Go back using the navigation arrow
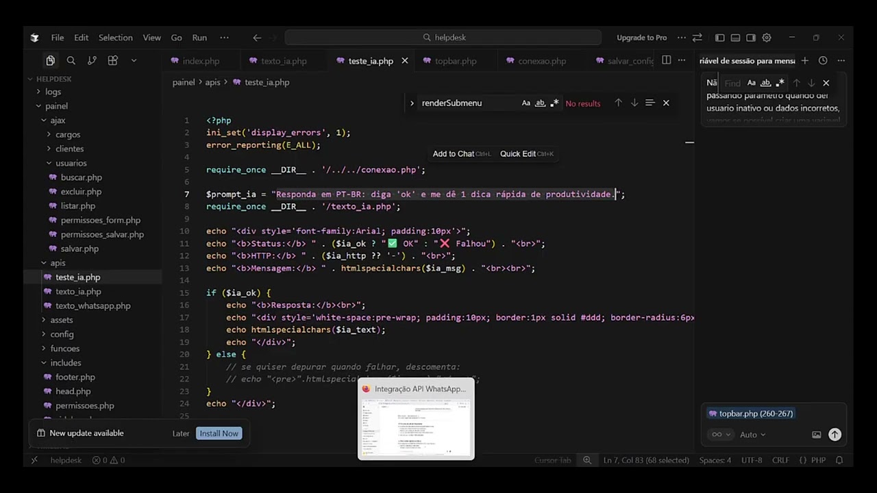 click(x=257, y=38)
